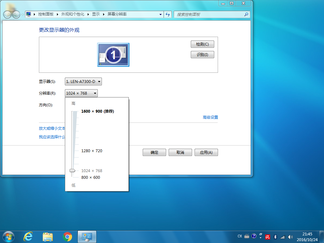Open Windows Explorer folder on taskbar
The image size is (324, 243).
pos(48,237)
